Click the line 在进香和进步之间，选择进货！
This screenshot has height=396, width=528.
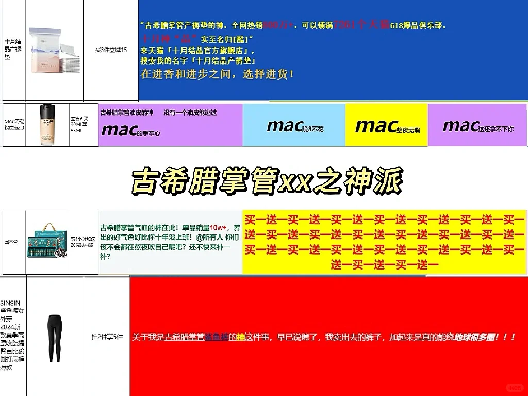[x=217, y=74]
